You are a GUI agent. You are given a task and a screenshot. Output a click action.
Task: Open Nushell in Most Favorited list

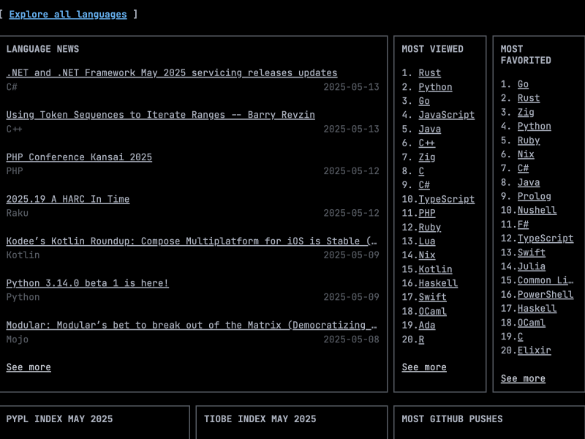(537, 210)
